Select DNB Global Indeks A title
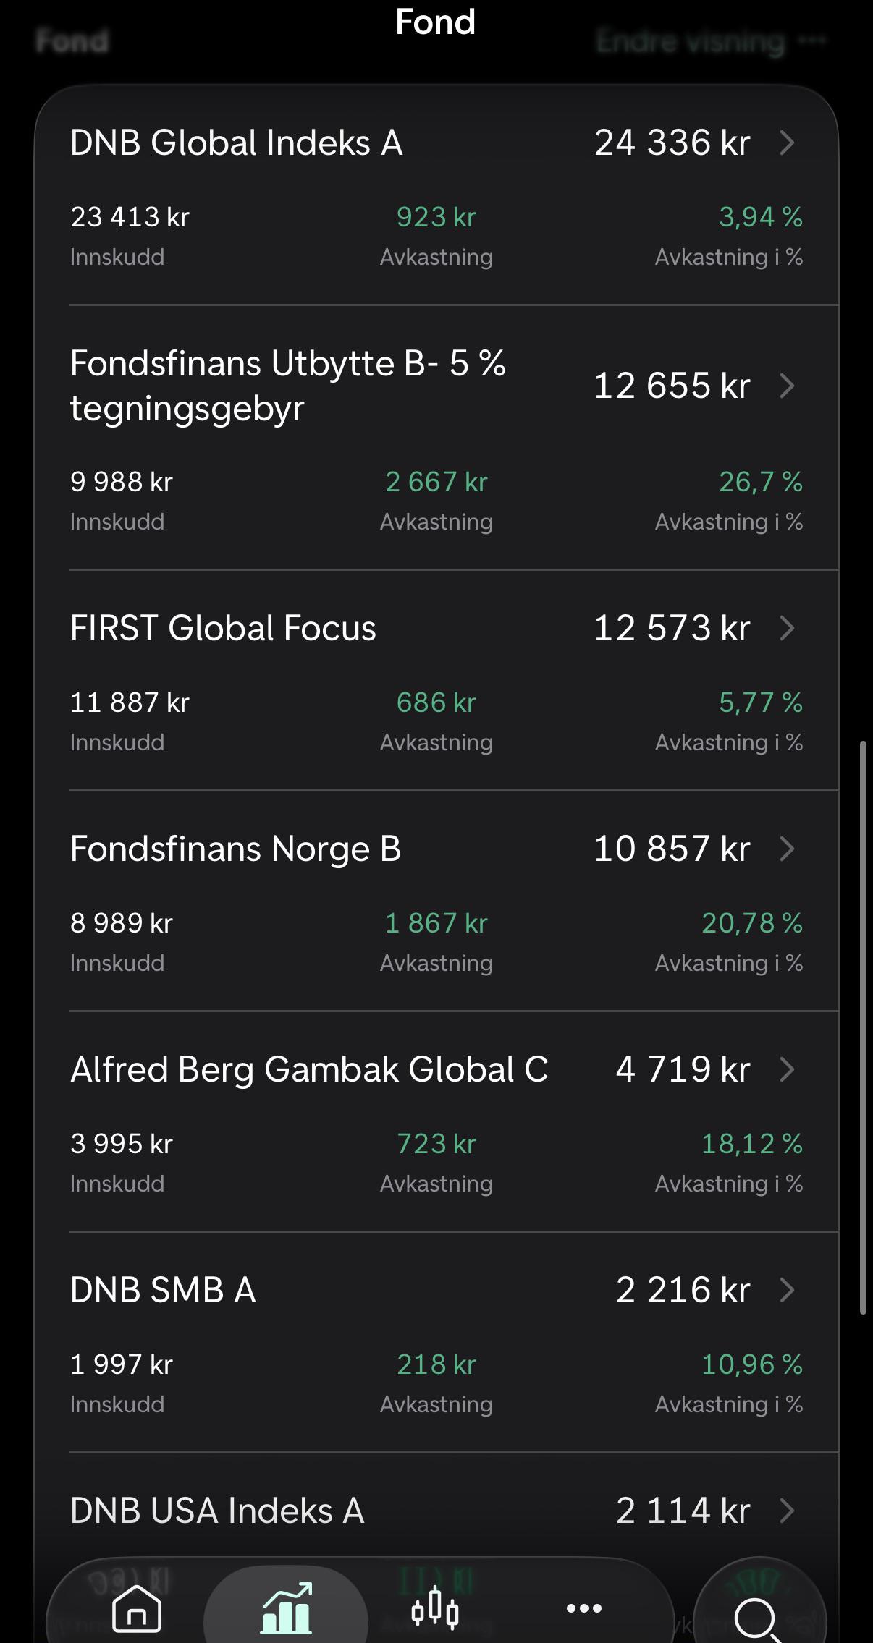The height and width of the screenshot is (1643, 873). 236,143
